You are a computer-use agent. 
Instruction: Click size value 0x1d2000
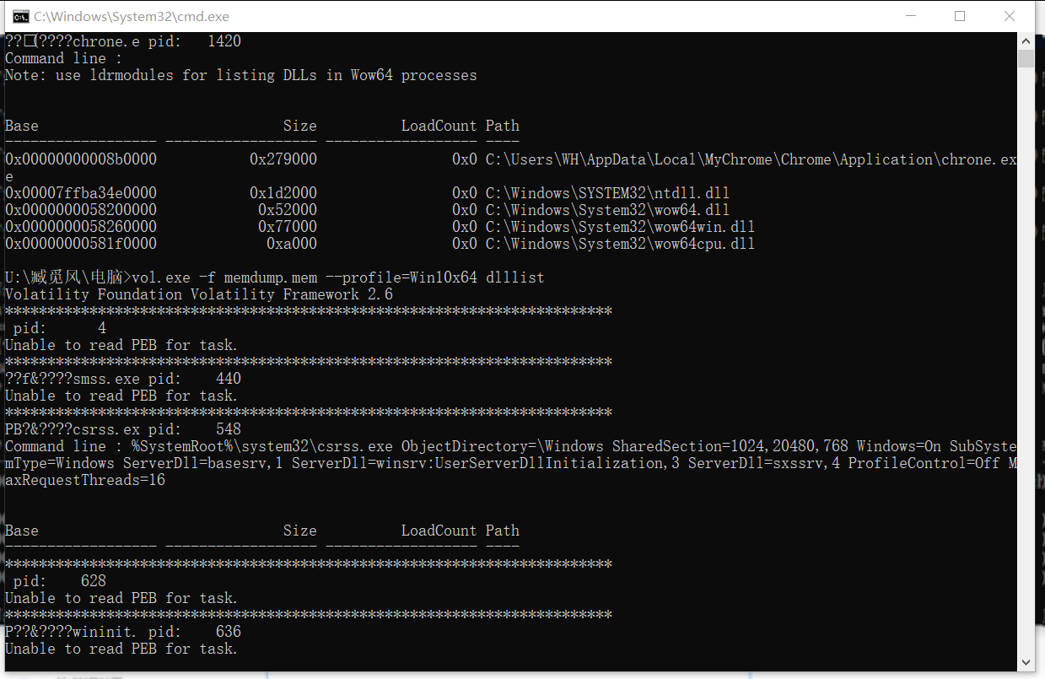click(283, 193)
